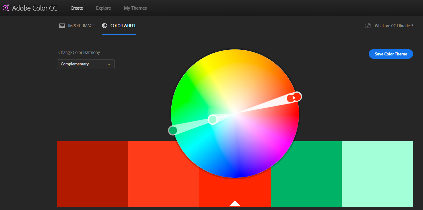Select the light mint wheel marker
Image resolution: width=423 pixels, height=210 pixels.
point(213,120)
